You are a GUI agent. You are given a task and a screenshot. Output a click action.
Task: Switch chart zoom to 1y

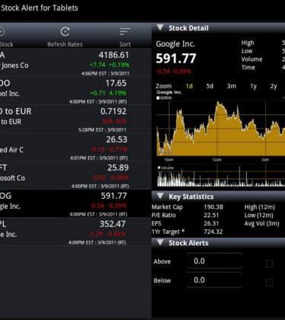click(253, 86)
